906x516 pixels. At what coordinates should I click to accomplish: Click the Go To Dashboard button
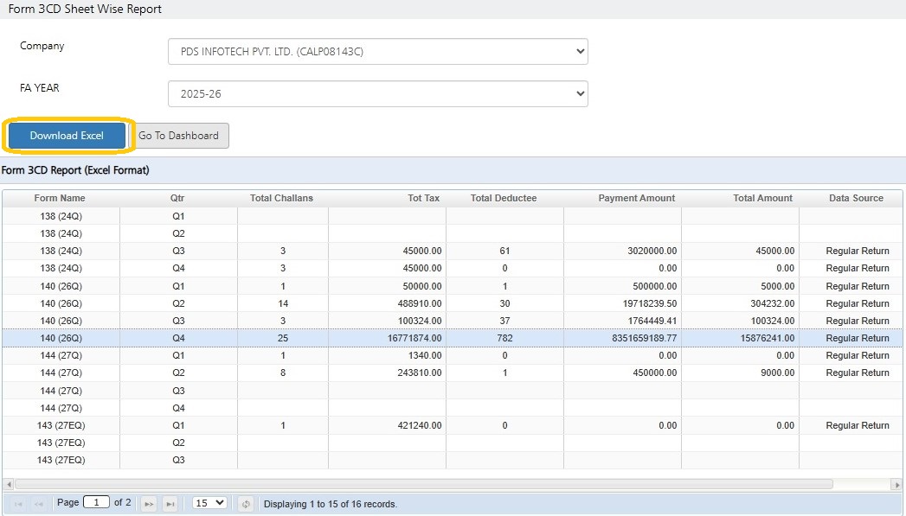[x=178, y=136]
